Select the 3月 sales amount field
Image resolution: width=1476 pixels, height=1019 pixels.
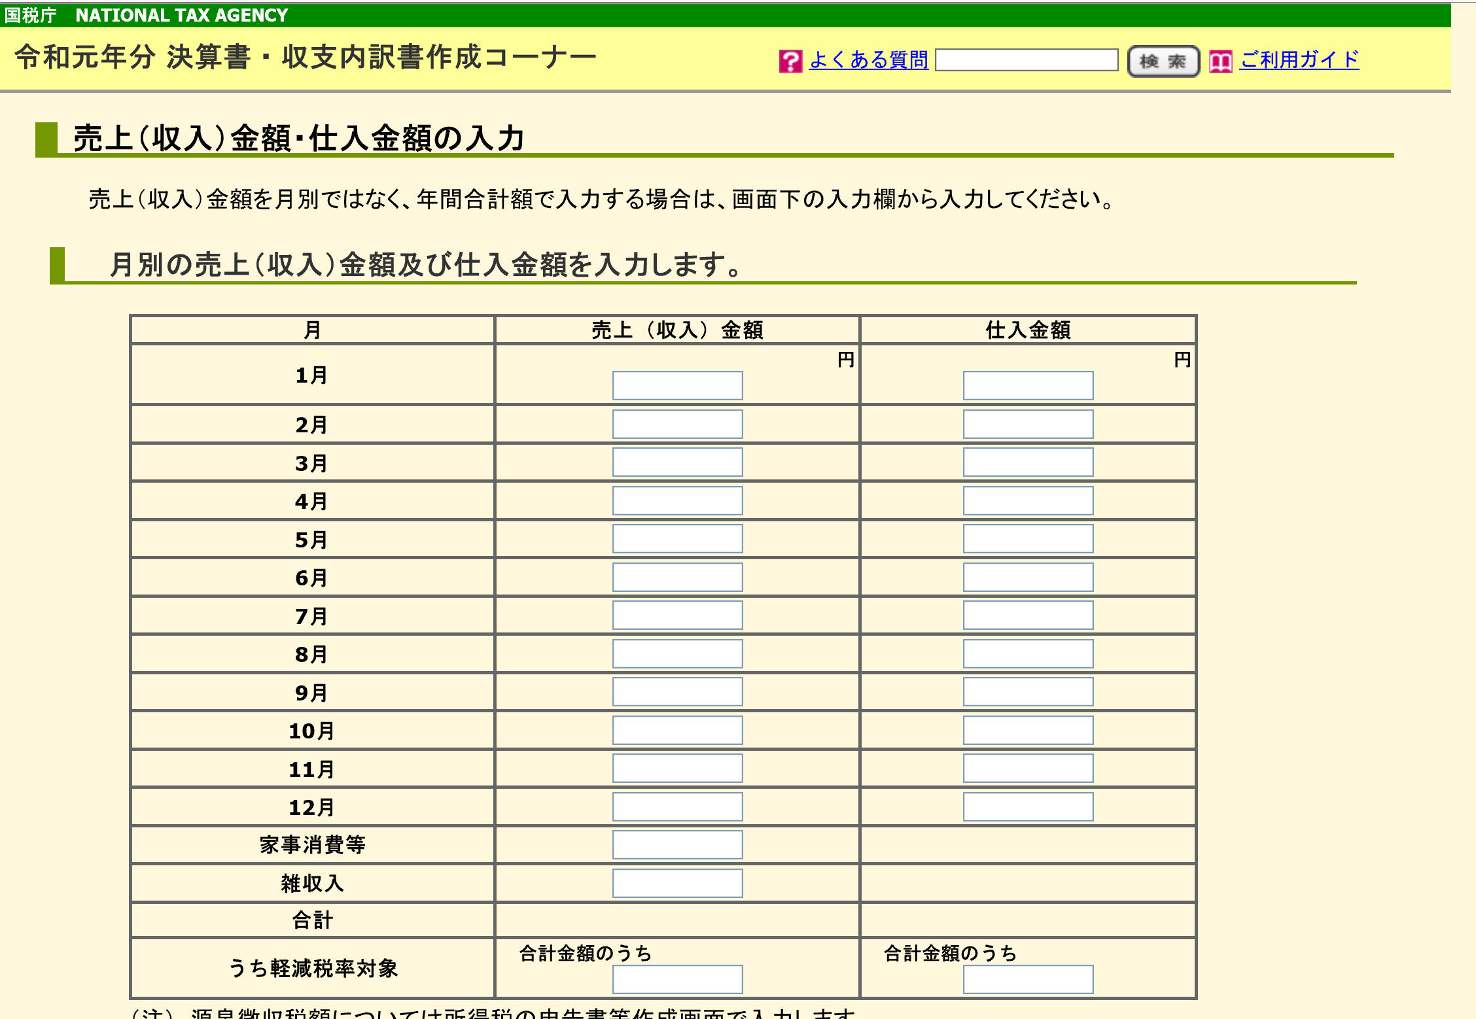click(x=677, y=462)
